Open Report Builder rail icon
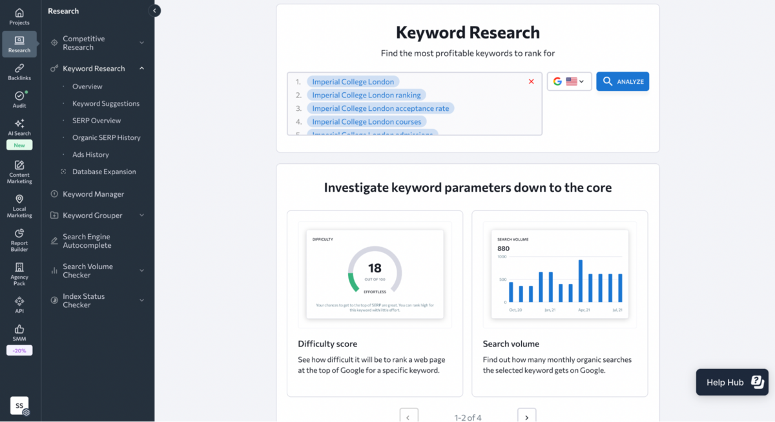The width and height of the screenshot is (775, 422). point(19,239)
